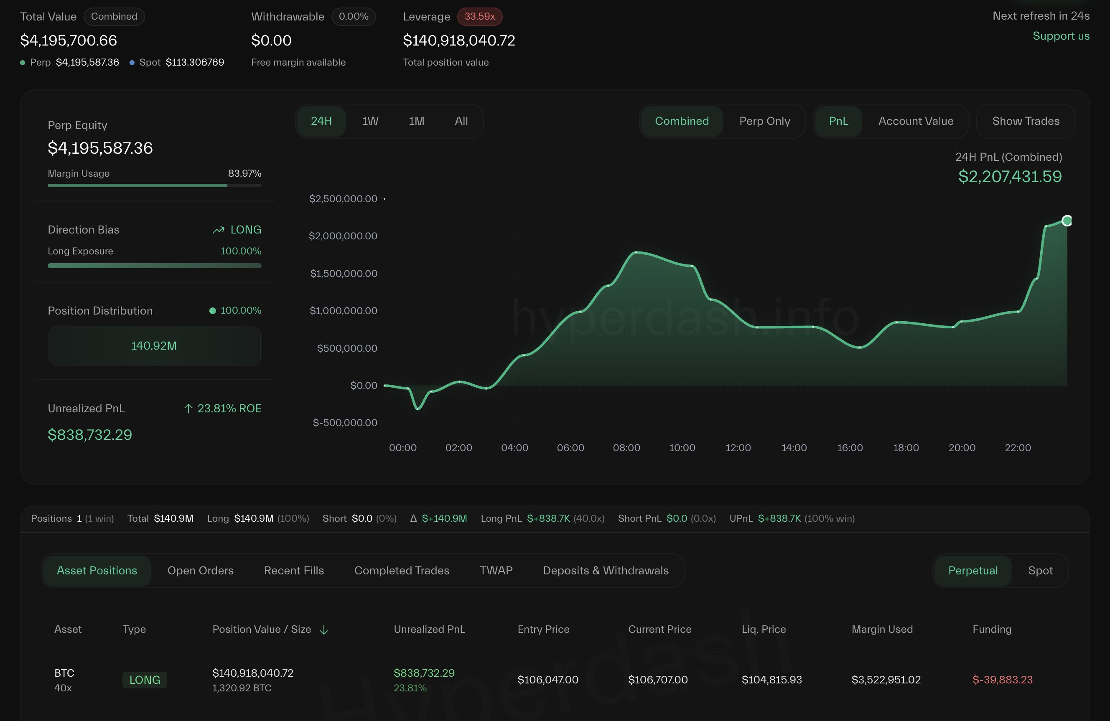This screenshot has height=721, width=1110.
Task: Click the Support us link
Action: pos(1061,36)
